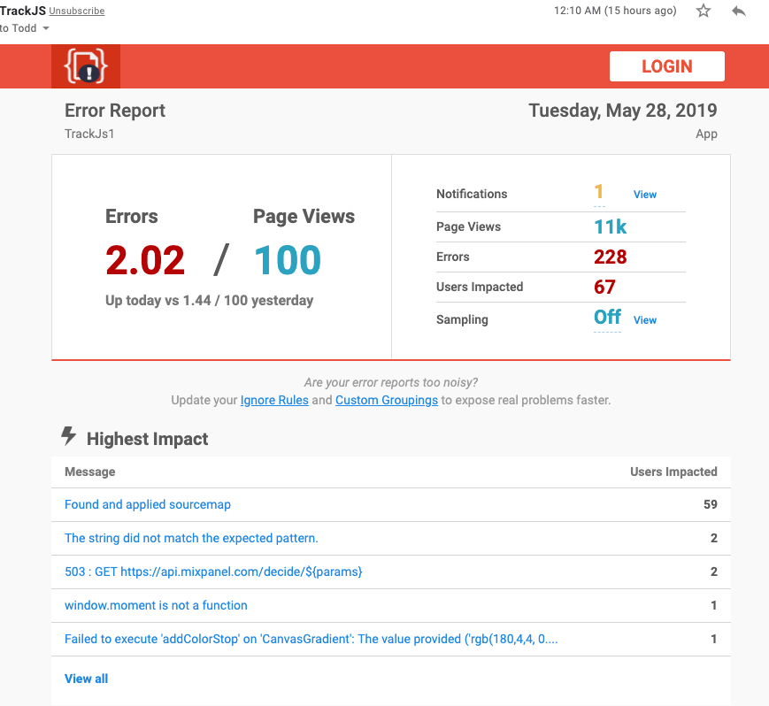Click the Unsubscribe link
Image resolution: width=769 pixels, height=706 pixels.
click(76, 11)
